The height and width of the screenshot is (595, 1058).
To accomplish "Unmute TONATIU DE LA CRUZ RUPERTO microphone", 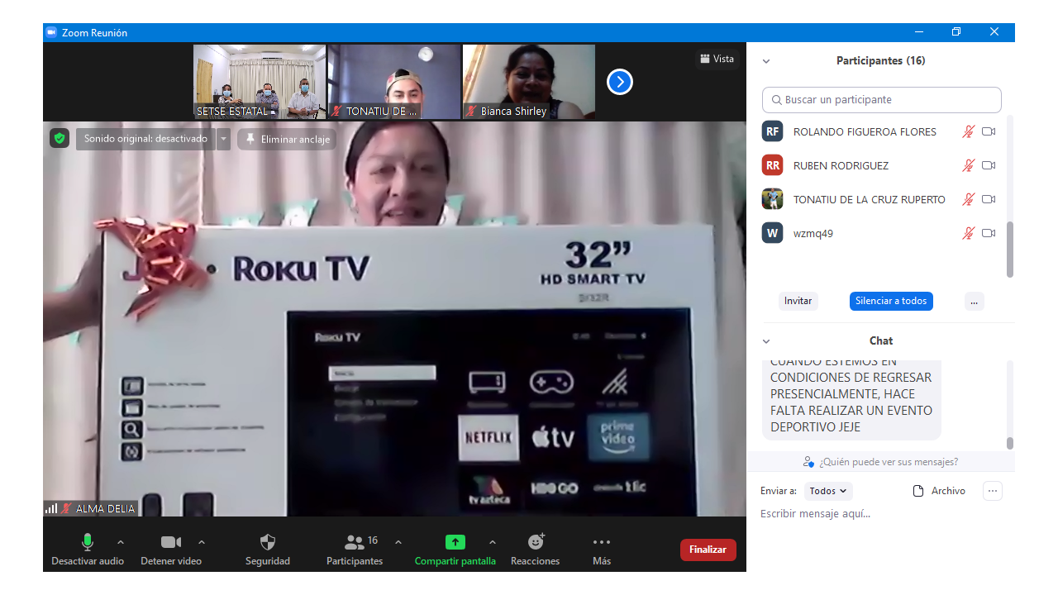I will (969, 199).
